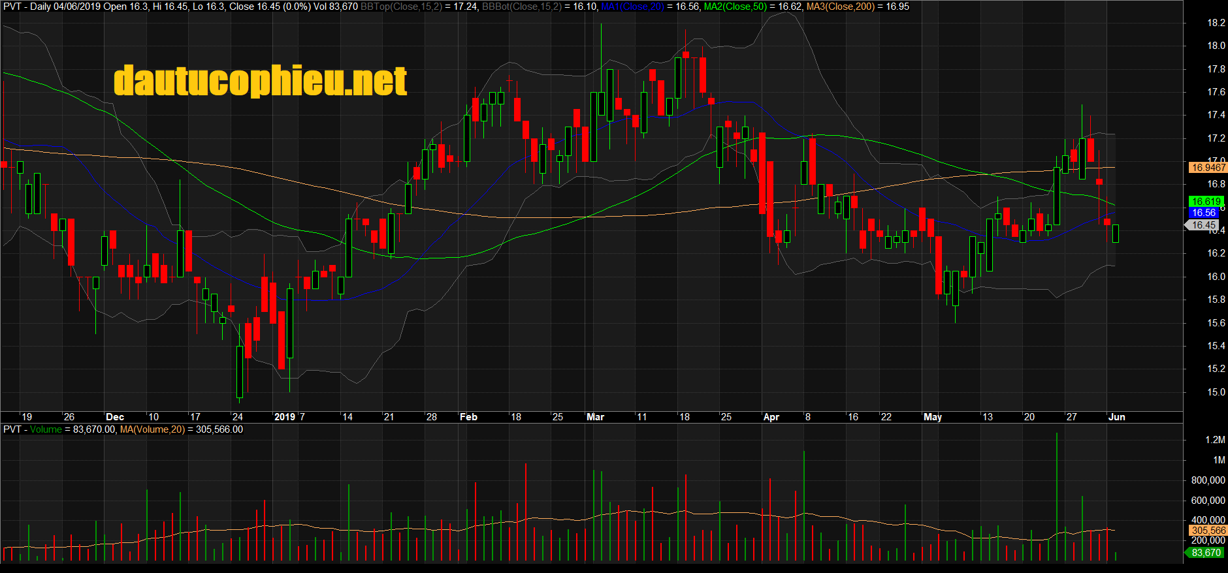Click date label 28 before Feb
Image resolution: width=1228 pixels, height=573 pixels.
(432, 417)
